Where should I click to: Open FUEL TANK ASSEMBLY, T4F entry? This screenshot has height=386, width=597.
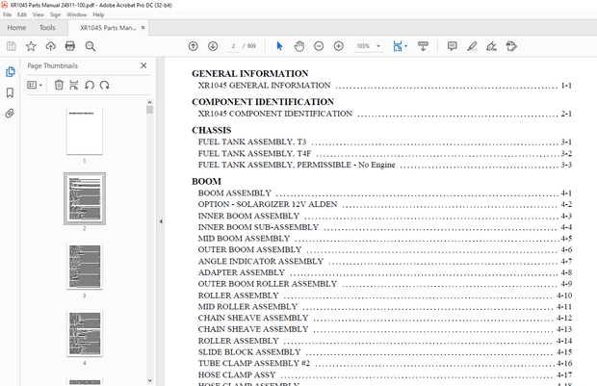tap(384, 153)
